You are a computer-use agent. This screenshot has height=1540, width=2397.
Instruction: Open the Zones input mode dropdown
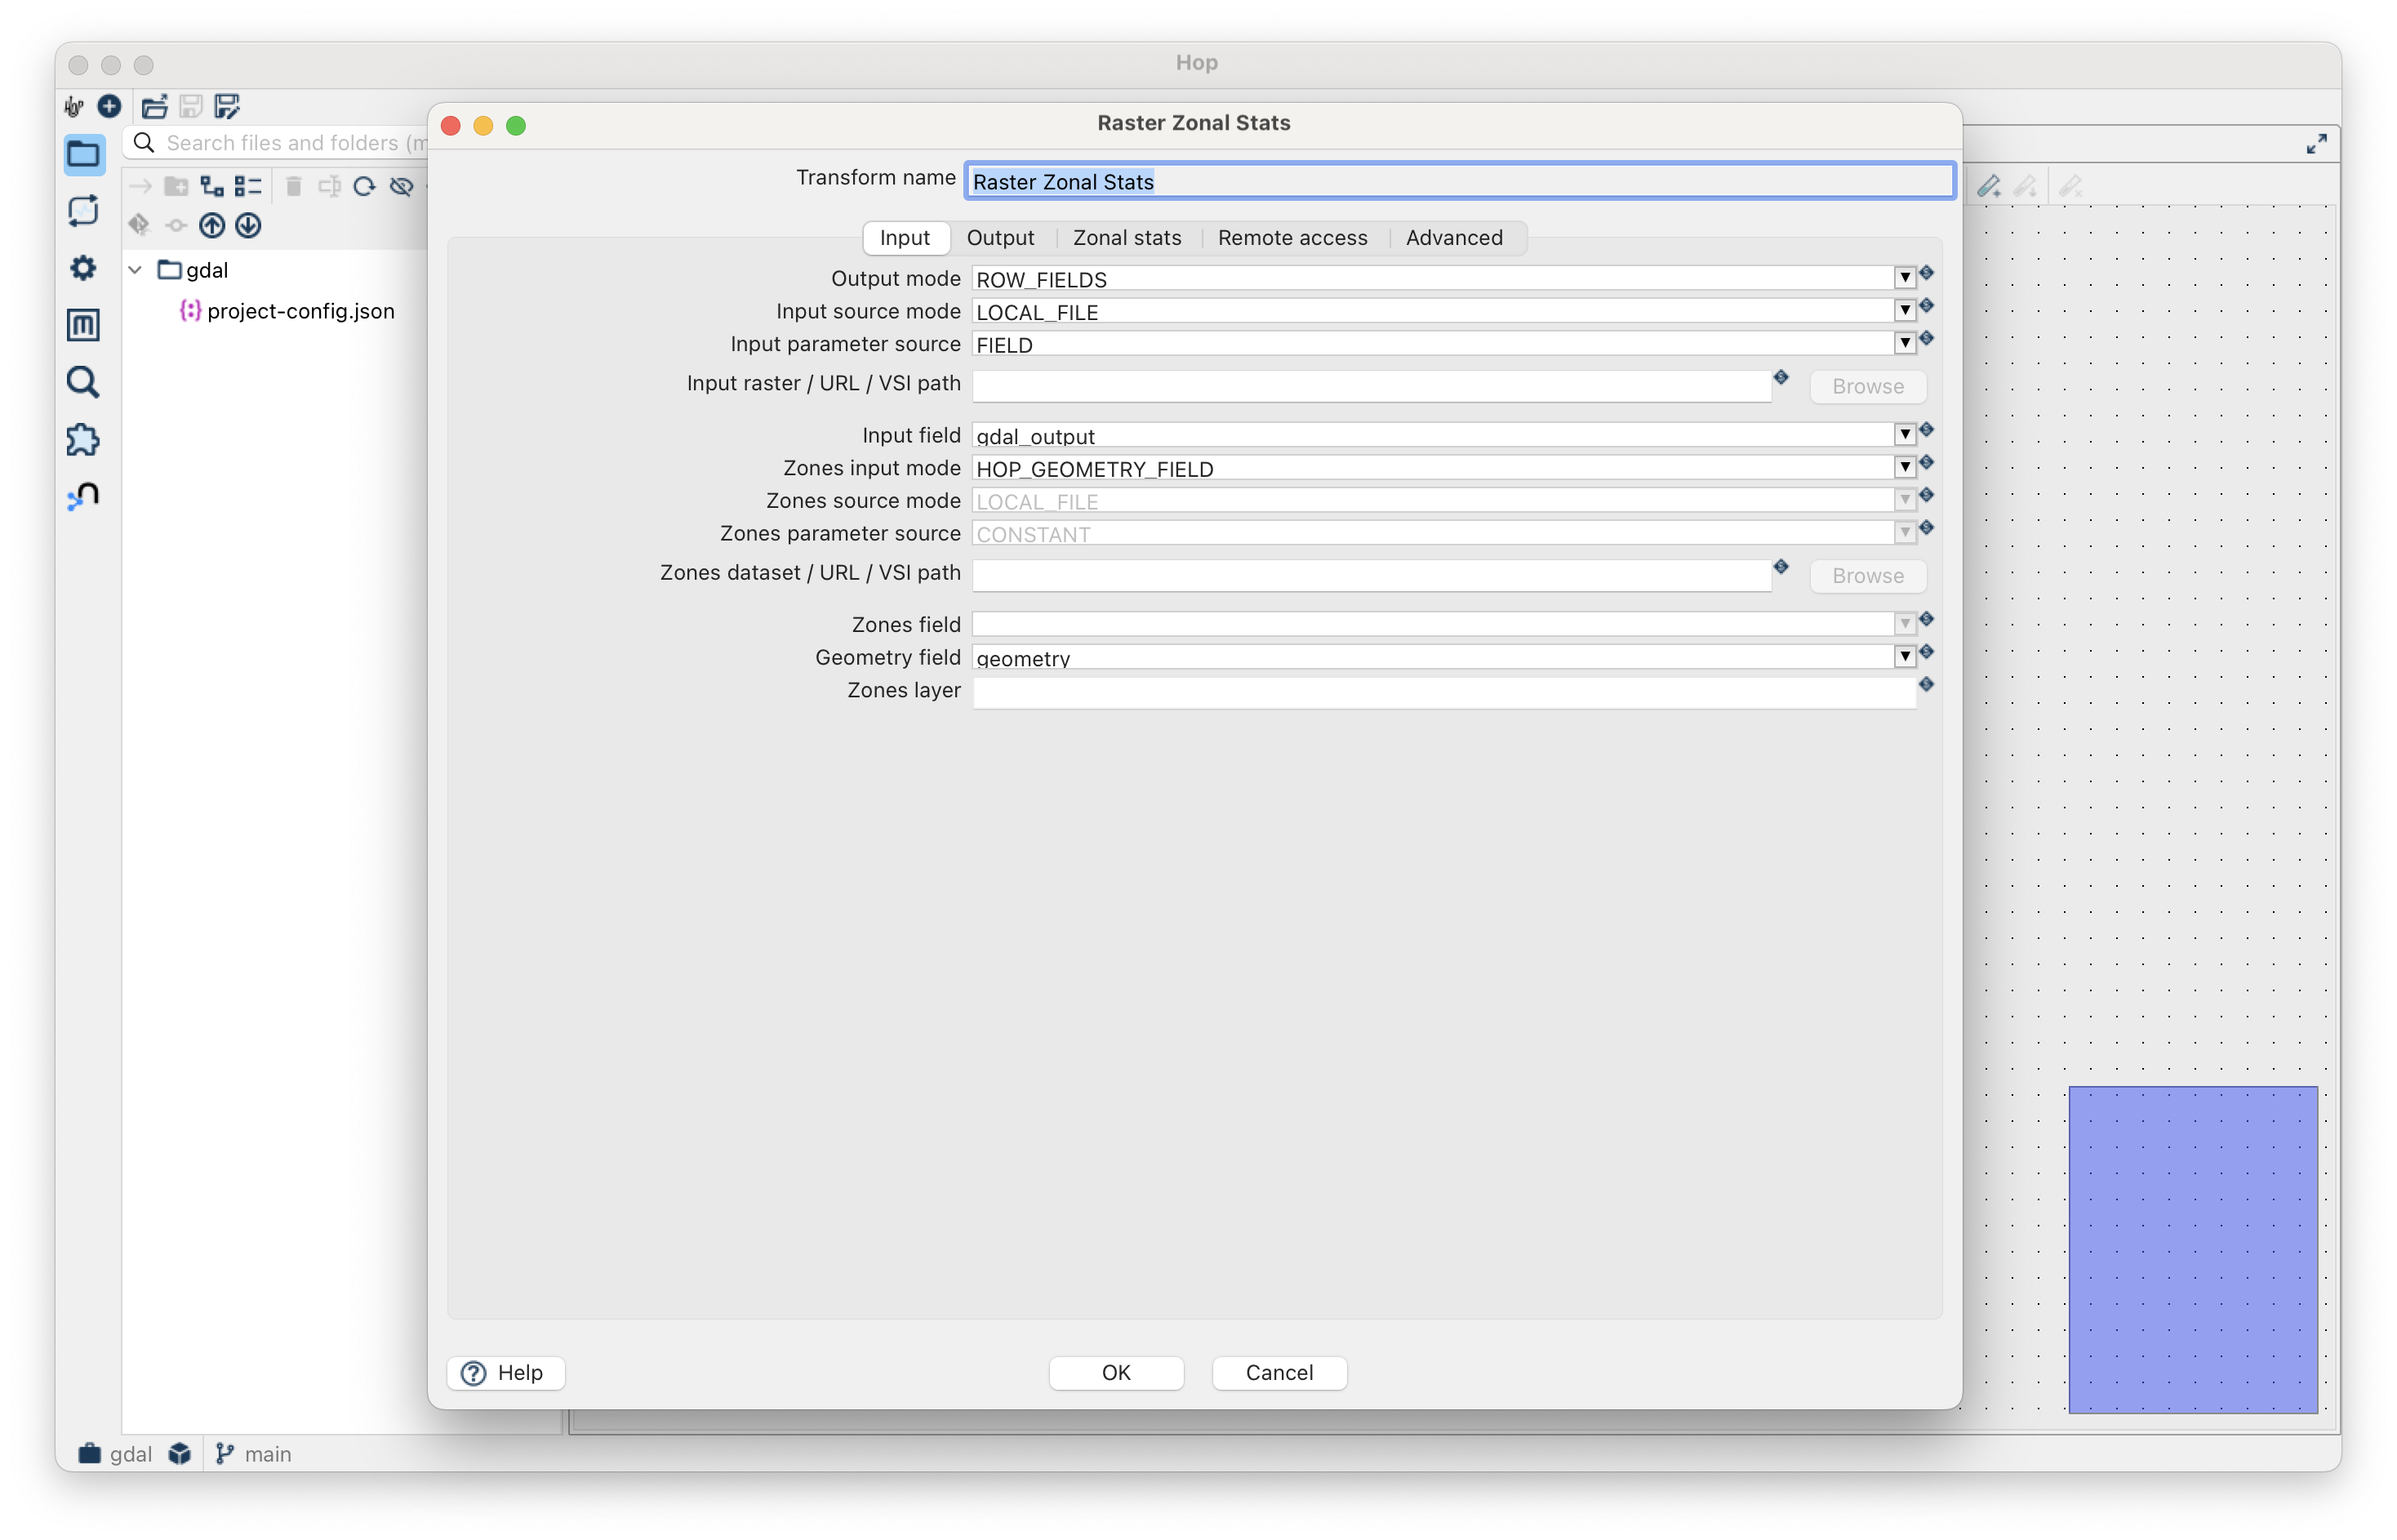click(x=1904, y=467)
